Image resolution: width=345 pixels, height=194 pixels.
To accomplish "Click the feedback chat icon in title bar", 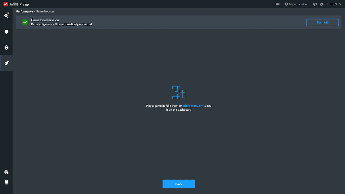I will tap(315, 4).
